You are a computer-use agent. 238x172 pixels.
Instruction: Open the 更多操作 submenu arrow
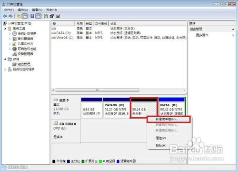pos(233,35)
